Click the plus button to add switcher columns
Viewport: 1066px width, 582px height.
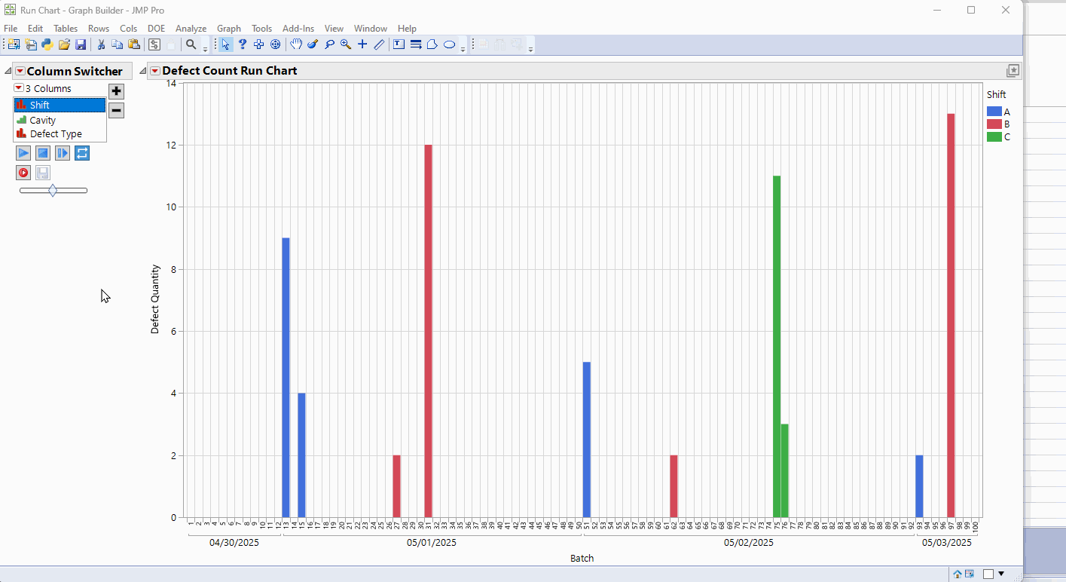(115, 91)
